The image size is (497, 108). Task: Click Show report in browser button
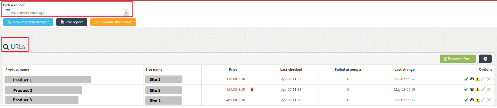pyautogui.click(x=28, y=22)
